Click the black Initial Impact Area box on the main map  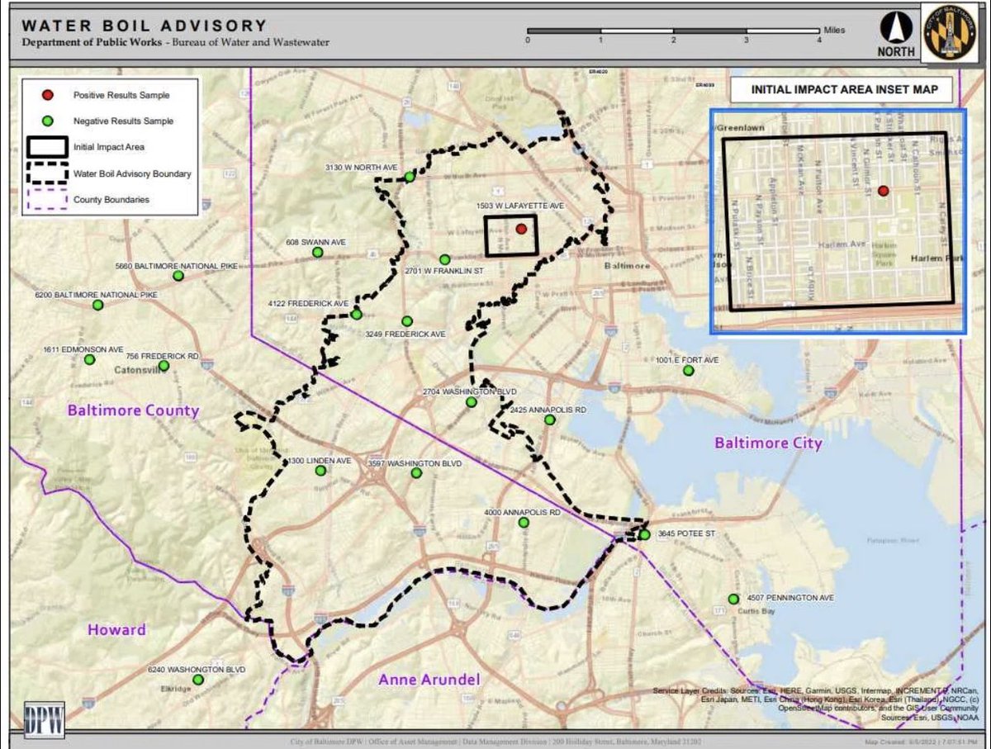(x=510, y=235)
